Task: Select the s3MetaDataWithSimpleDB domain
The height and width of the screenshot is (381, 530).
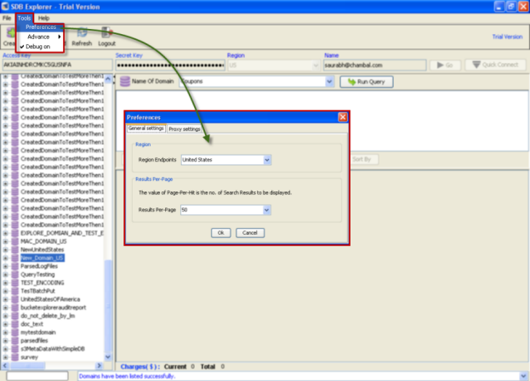Action: [53, 349]
